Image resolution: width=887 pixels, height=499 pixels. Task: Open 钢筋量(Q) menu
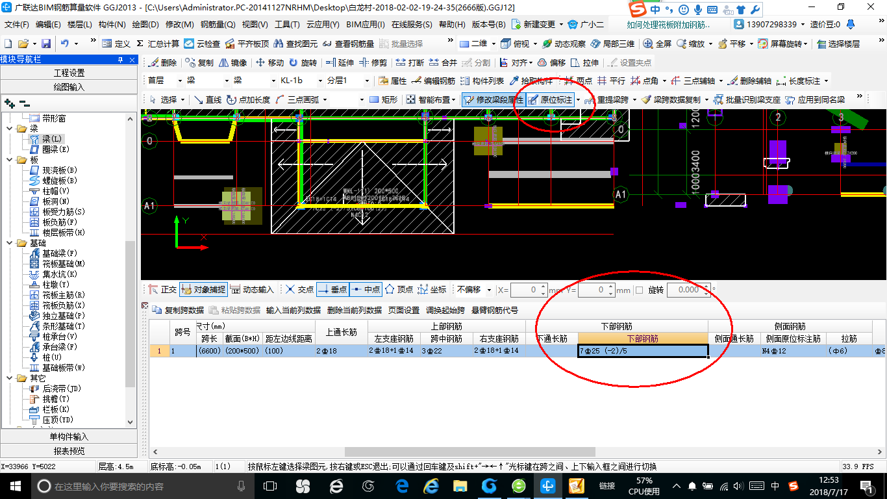tap(218, 25)
